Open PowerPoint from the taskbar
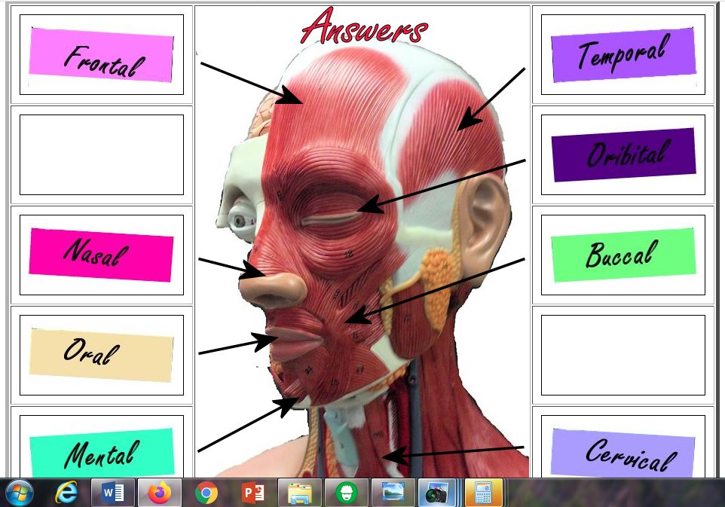Viewport: 725px width, 507px height. point(252,493)
